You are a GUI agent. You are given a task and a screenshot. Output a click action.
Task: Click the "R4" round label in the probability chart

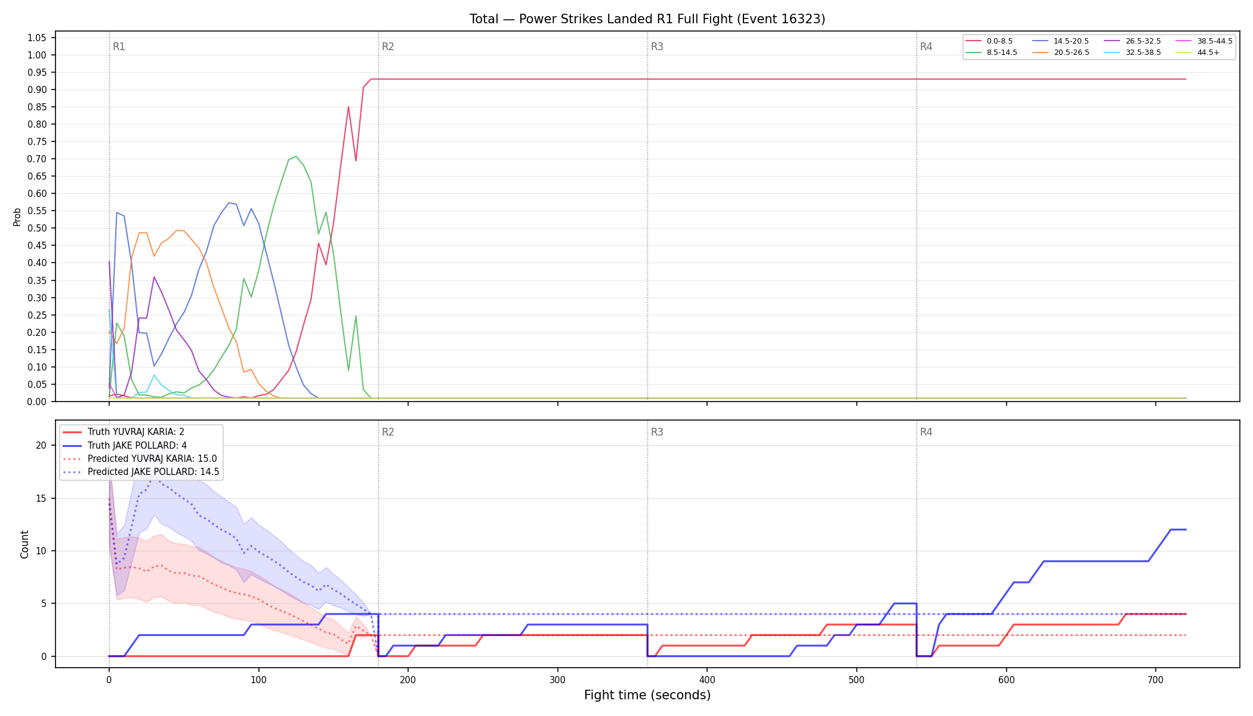tap(926, 47)
